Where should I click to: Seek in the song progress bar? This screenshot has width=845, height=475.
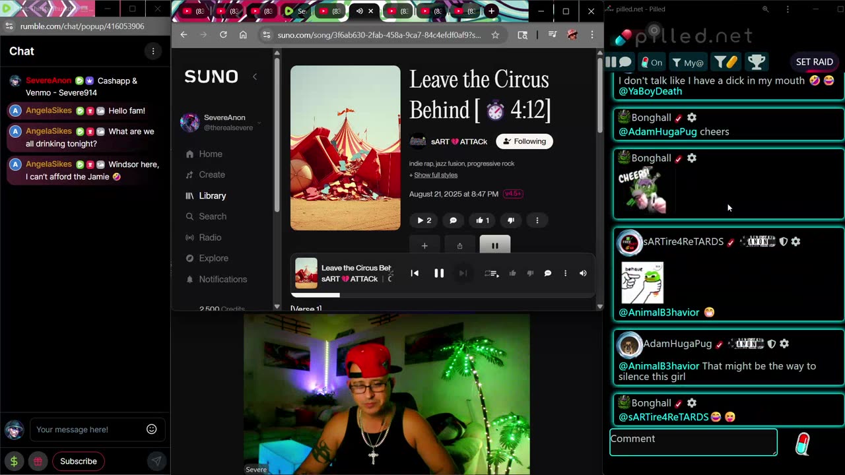(442, 295)
